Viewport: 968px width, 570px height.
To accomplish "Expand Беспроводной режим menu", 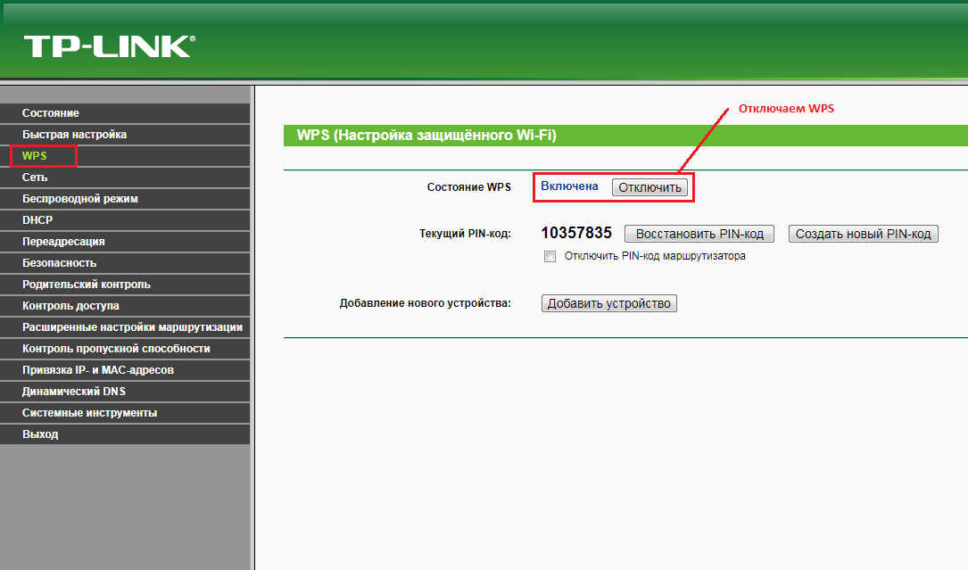I will coord(80,199).
